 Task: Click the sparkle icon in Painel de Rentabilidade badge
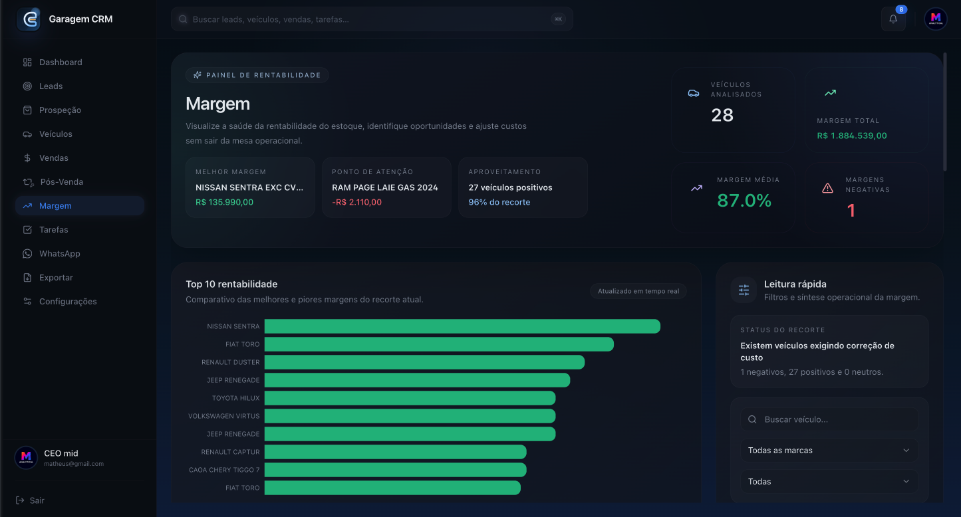197,75
